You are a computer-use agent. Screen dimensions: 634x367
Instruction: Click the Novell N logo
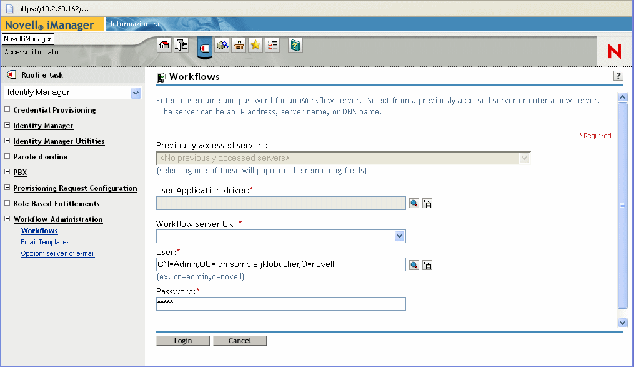click(614, 51)
